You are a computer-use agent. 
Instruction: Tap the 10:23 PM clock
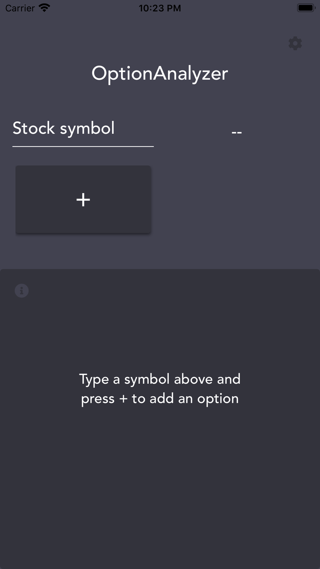(160, 8)
